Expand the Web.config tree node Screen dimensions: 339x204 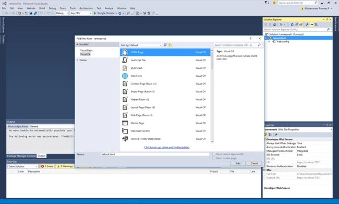click(269, 42)
